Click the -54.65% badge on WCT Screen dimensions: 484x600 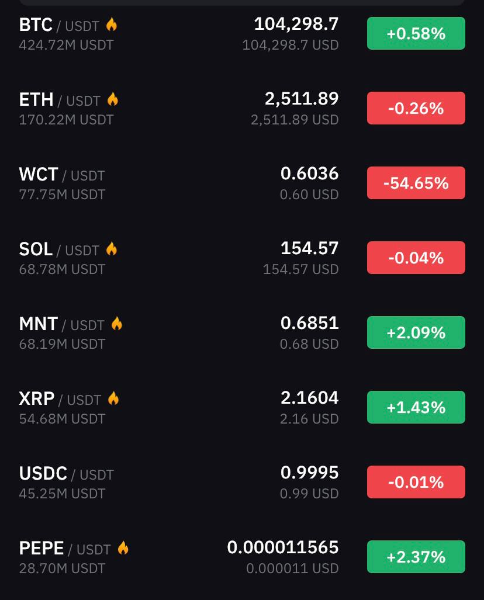416,183
